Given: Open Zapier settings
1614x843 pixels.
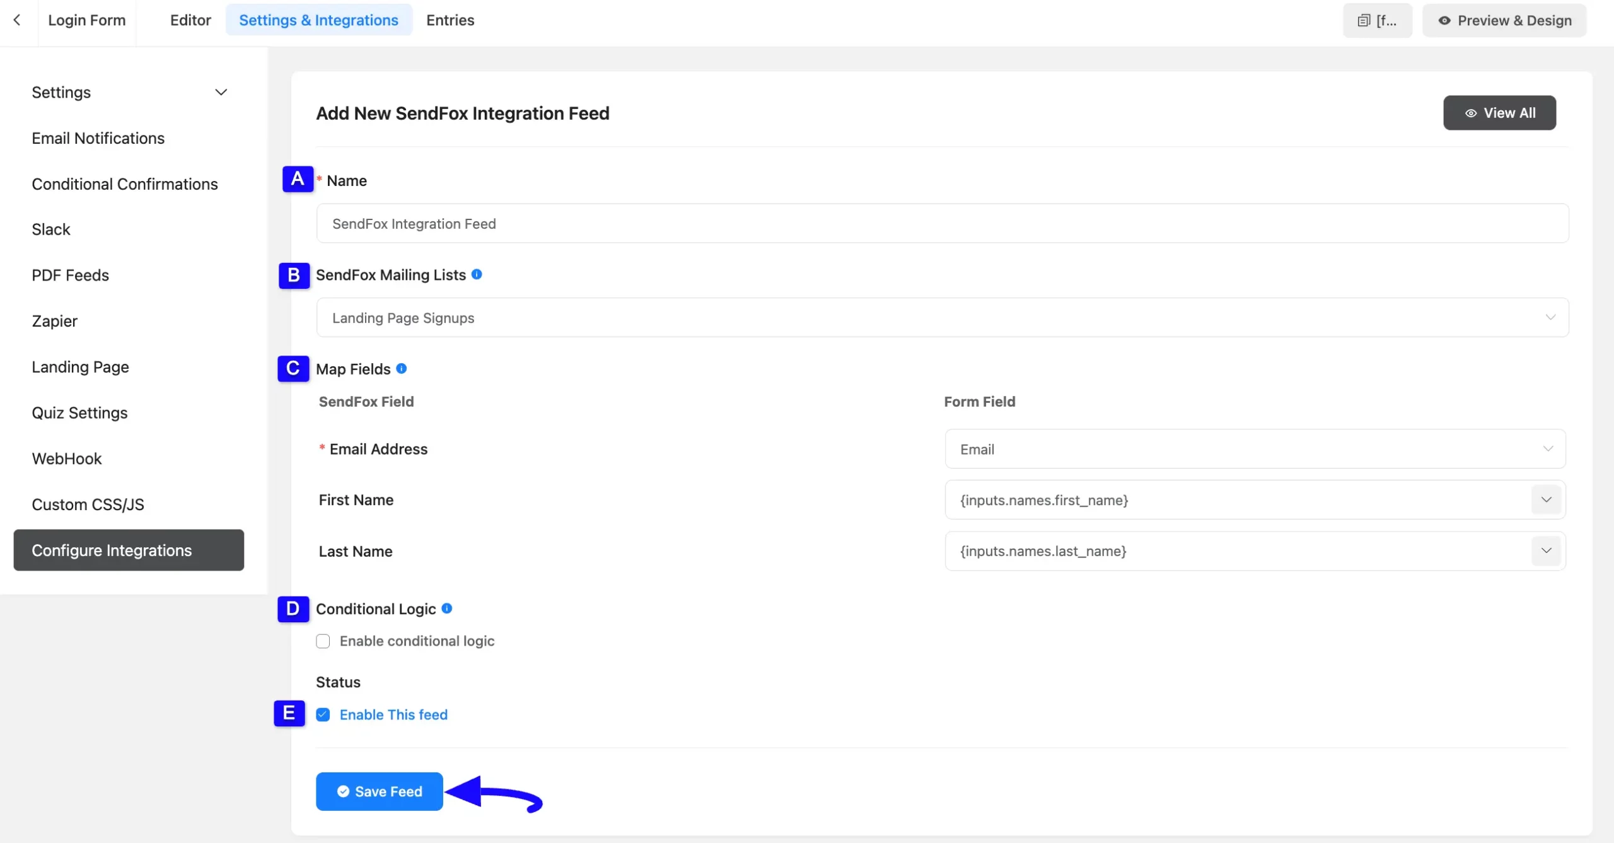Looking at the screenshot, I should coord(54,321).
